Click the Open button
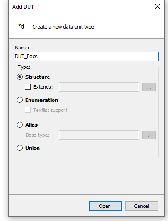This screenshot has height=221, width=168. click(x=105, y=206)
